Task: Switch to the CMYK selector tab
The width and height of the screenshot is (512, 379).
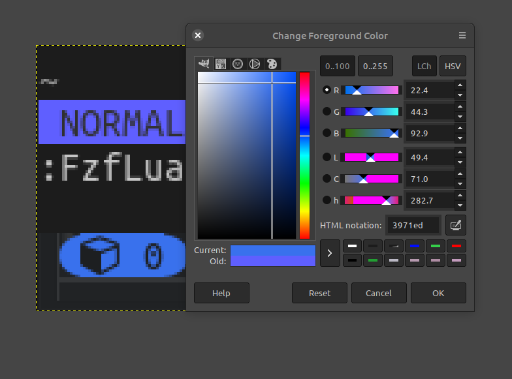Action: click(x=221, y=64)
